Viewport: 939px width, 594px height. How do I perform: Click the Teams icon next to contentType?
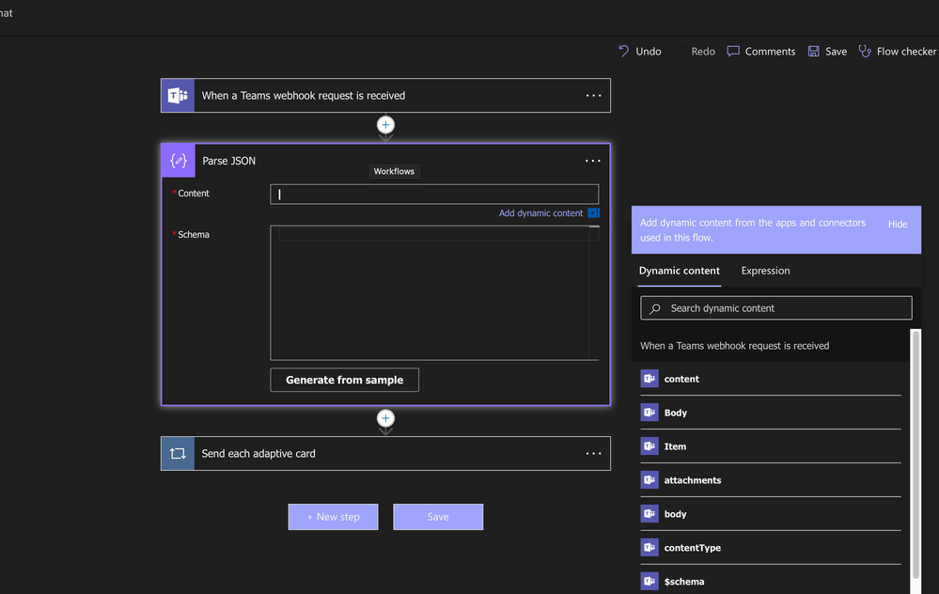pyautogui.click(x=649, y=547)
